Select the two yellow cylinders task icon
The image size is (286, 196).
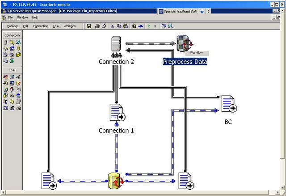[12, 102]
